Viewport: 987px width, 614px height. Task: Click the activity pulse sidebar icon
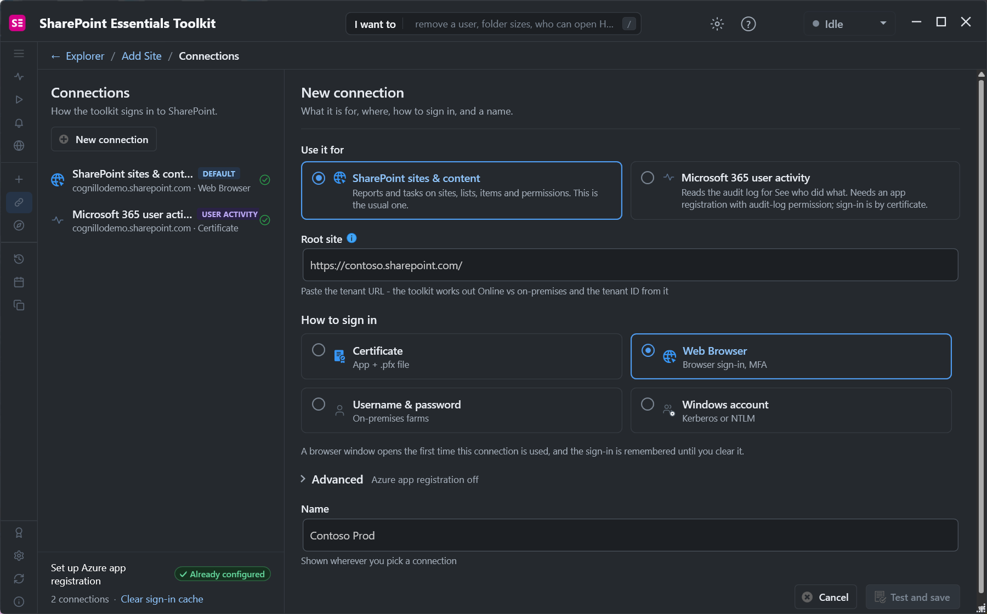pyautogui.click(x=19, y=77)
